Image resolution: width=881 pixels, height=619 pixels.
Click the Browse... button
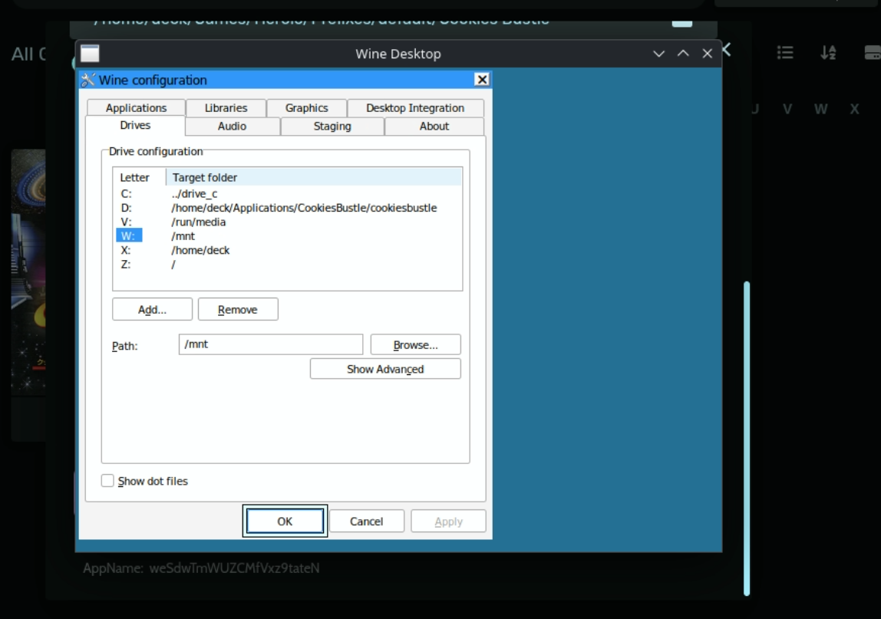coord(415,345)
